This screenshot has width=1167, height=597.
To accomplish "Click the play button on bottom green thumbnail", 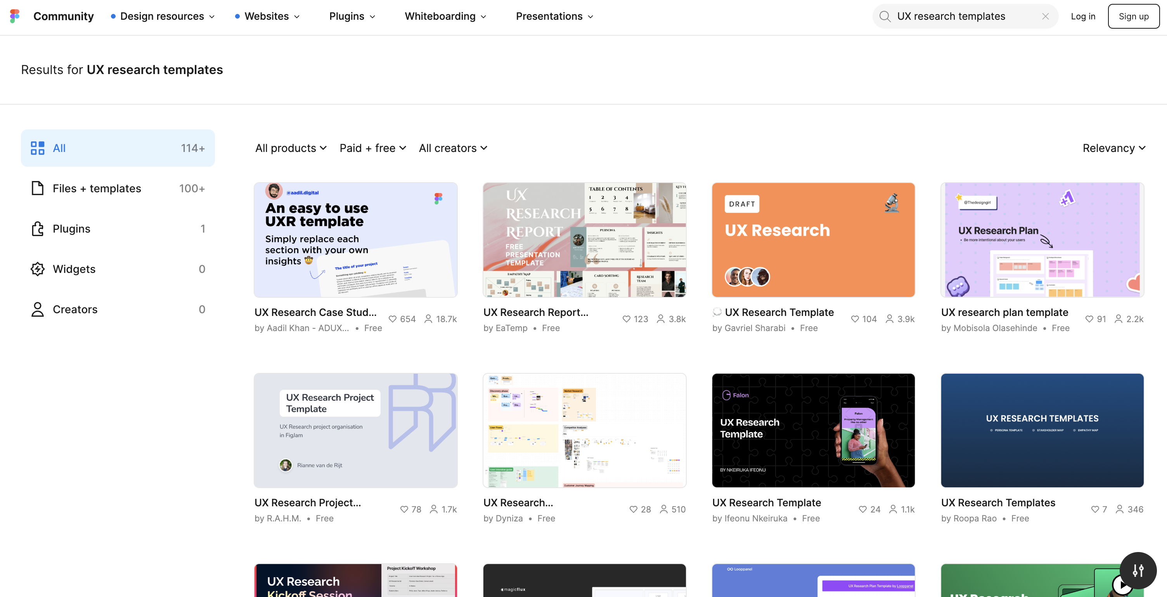I will [x=1122, y=585].
